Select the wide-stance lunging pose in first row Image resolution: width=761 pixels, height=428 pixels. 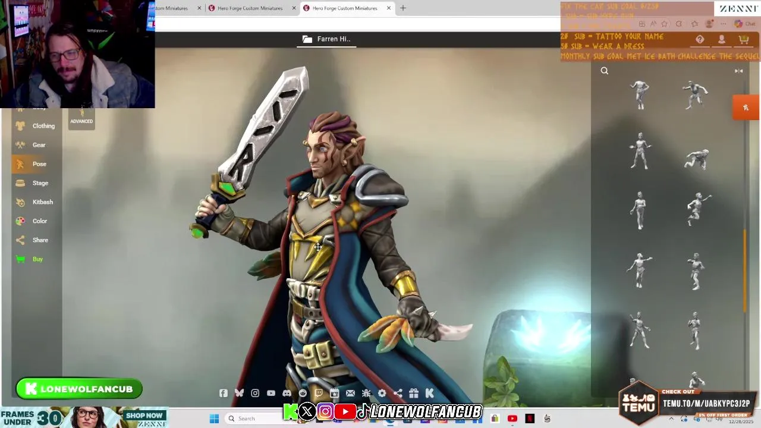(695, 95)
